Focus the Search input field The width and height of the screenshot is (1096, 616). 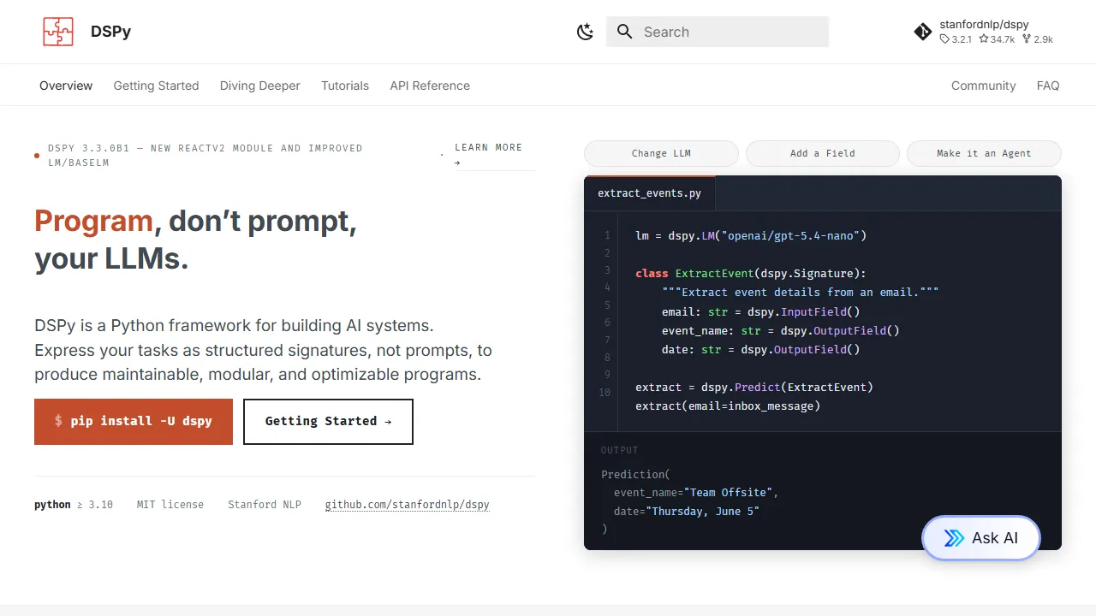(718, 32)
